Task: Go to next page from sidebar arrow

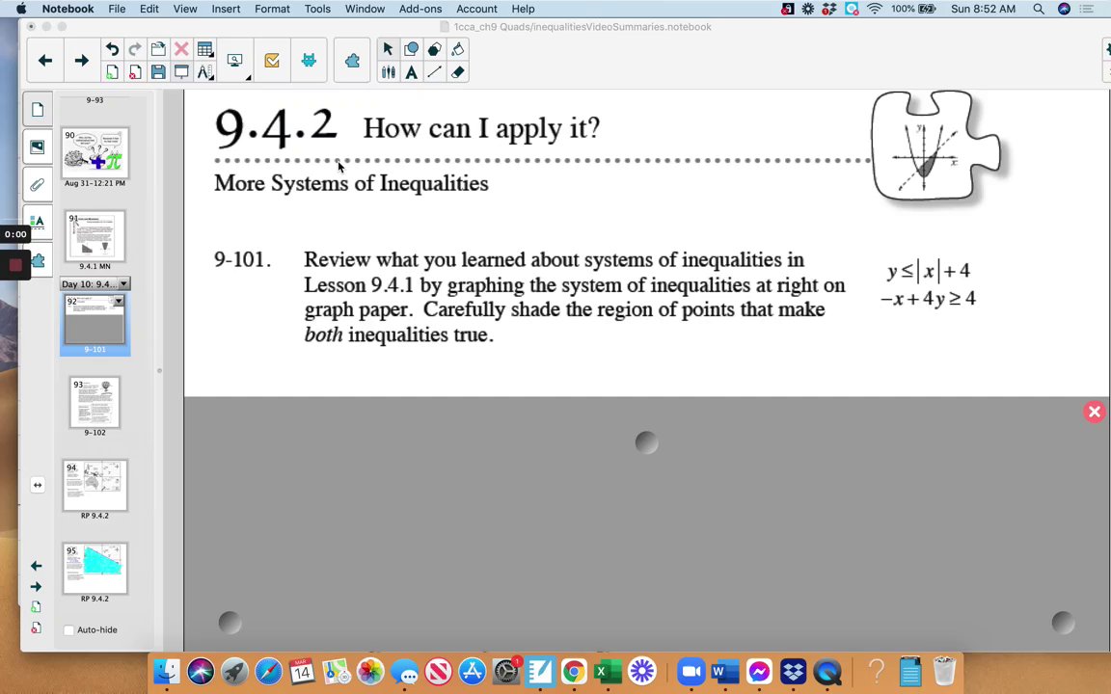Action: pyautogui.click(x=36, y=586)
